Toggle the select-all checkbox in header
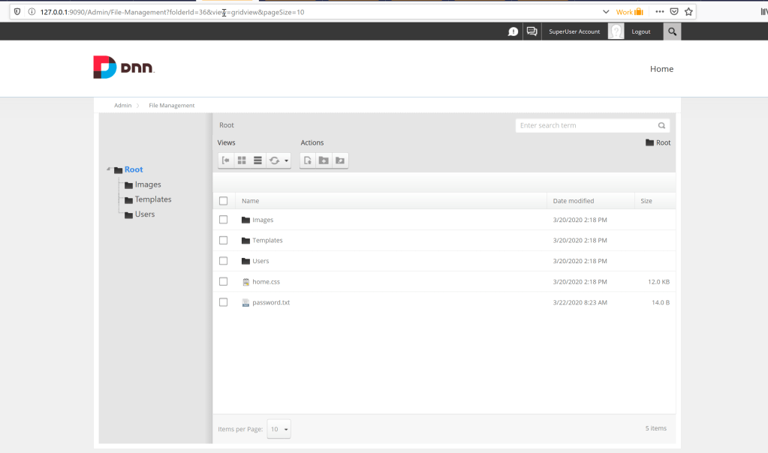 pos(224,201)
